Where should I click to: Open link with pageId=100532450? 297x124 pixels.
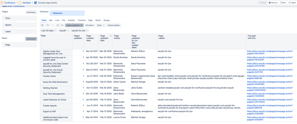[x=270, y=89]
